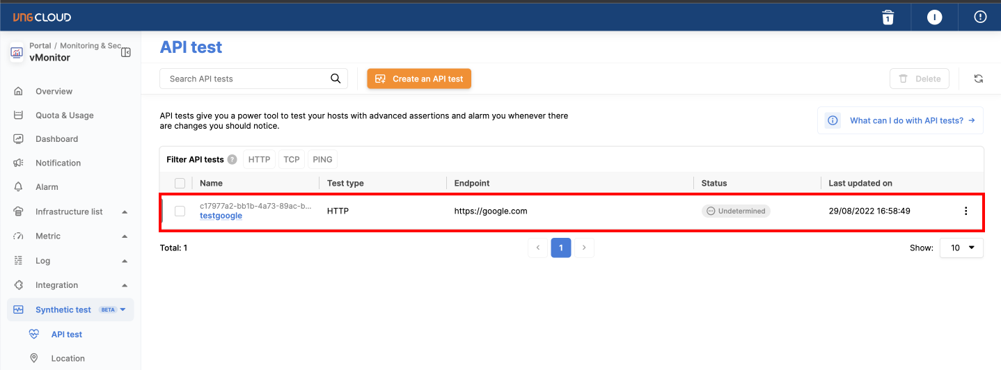Open the Show rows-per-page dropdown
This screenshot has height=370, width=1001.
(961, 248)
